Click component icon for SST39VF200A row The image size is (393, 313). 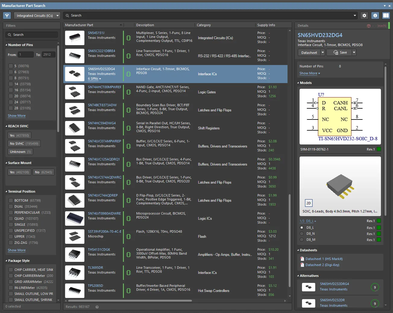(129, 237)
